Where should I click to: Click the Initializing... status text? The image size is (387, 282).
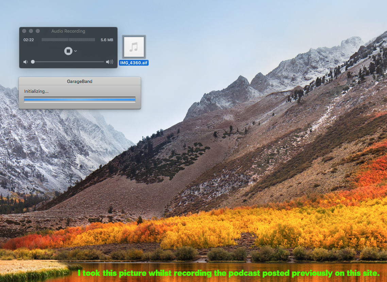pos(36,92)
